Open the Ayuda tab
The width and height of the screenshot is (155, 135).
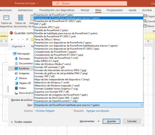(x=133, y=10)
